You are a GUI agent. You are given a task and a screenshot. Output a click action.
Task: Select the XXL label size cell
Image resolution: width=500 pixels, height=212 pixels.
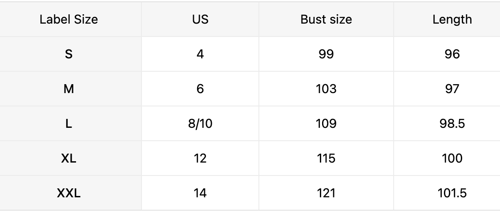[x=69, y=193]
